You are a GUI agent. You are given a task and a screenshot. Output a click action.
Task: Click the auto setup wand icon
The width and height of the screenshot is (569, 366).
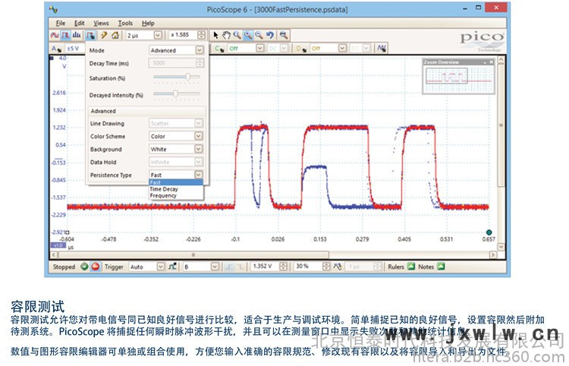(x=104, y=35)
